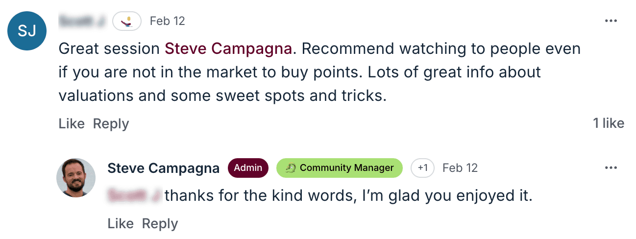
Task: Click the green Community Manager badge
Action: [339, 168]
